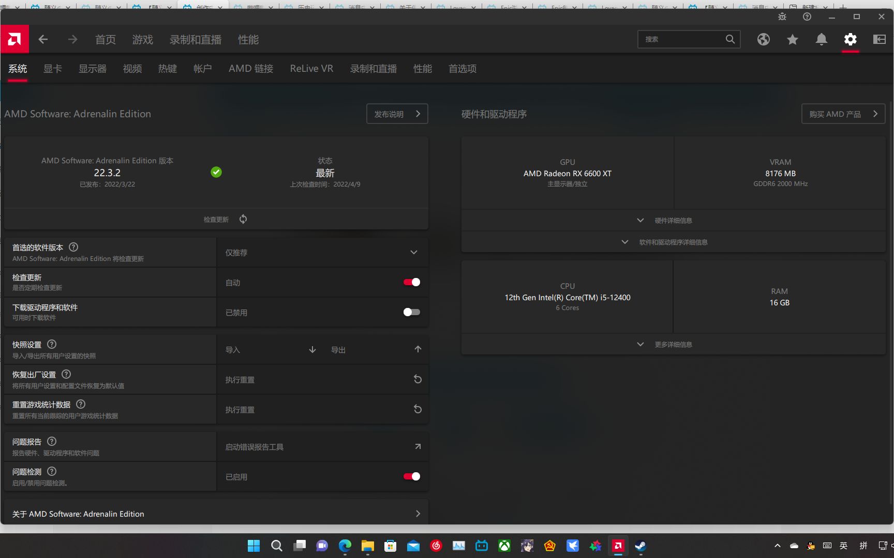Image resolution: width=894 pixels, height=558 pixels.
Task: Show hidden system tray icons
Action: pyautogui.click(x=777, y=546)
